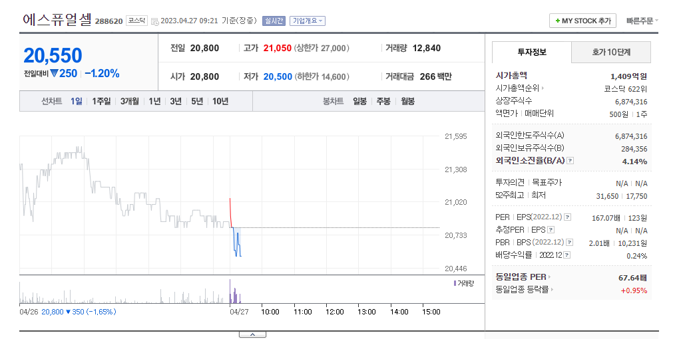
Task: Click help icon next to 외국인소진율(B/A)
Action: (x=570, y=161)
